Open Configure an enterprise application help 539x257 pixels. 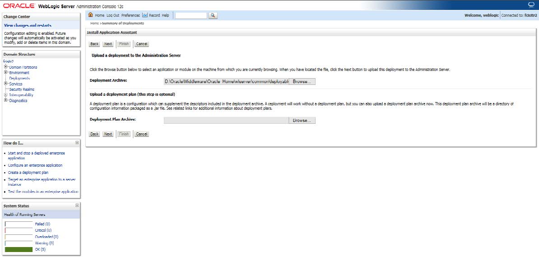coord(35,165)
